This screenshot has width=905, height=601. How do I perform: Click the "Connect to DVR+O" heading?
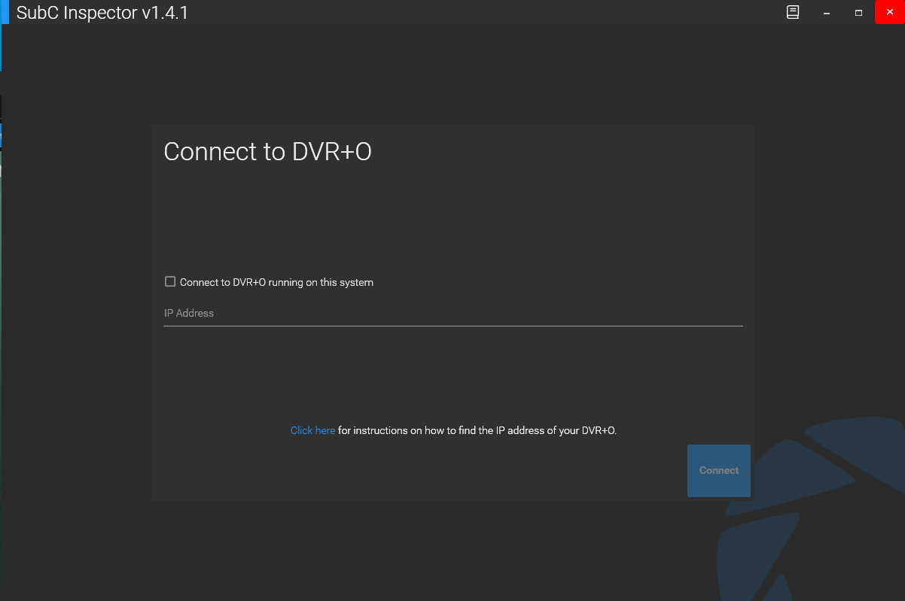click(x=267, y=152)
